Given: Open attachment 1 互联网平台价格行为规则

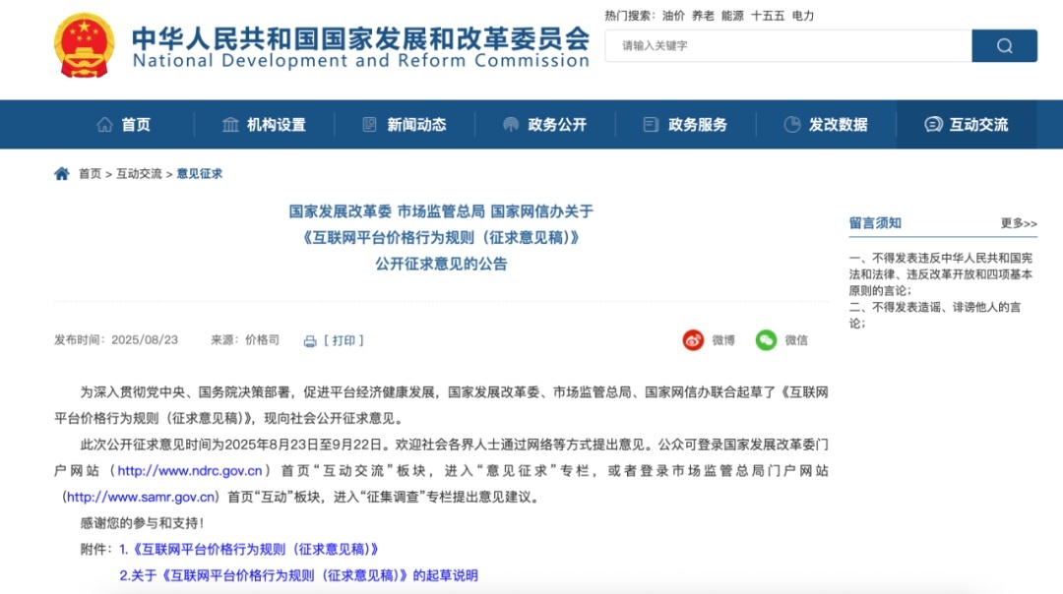Looking at the screenshot, I should tap(249, 549).
